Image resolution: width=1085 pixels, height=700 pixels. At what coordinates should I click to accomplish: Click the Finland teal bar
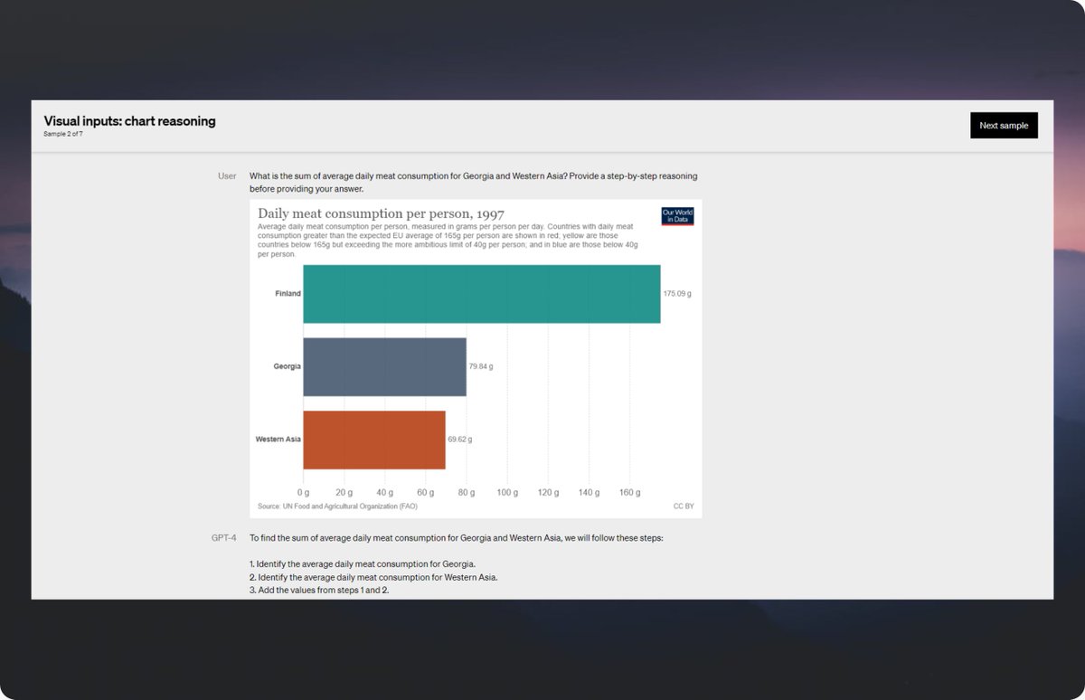coord(482,294)
